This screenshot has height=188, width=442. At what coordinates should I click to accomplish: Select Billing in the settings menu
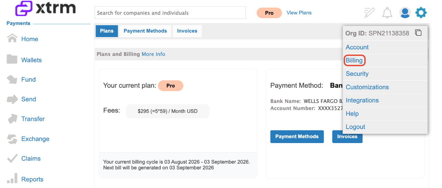354,60
